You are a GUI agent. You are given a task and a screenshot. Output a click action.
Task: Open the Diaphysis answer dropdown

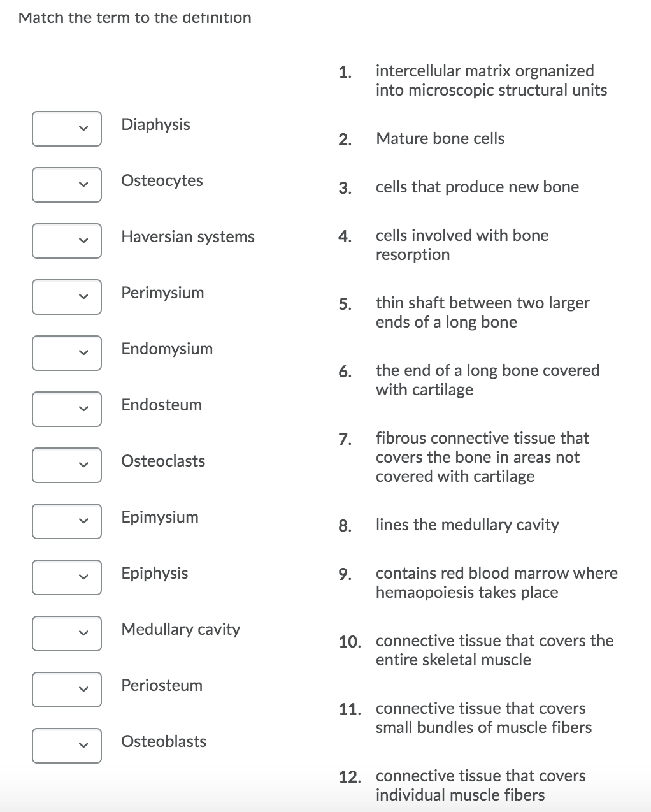pos(67,129)
